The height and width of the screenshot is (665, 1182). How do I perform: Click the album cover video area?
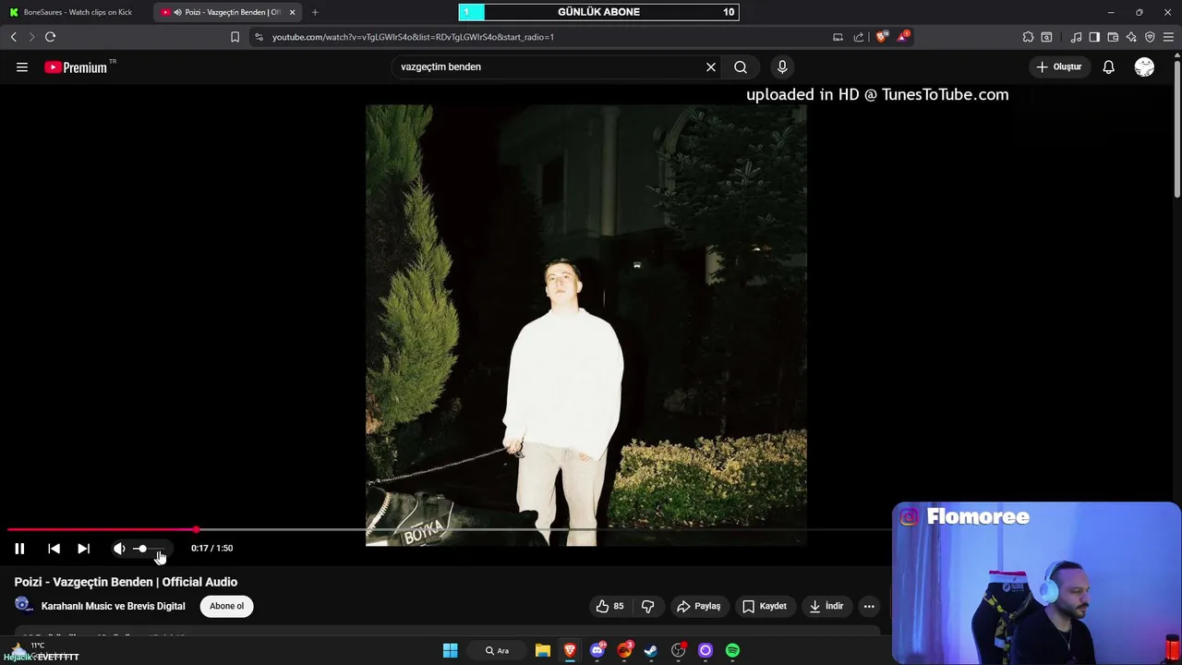(585, 324)
